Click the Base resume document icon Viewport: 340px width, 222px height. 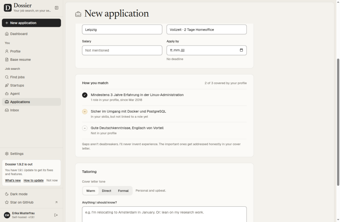point(7,60)
